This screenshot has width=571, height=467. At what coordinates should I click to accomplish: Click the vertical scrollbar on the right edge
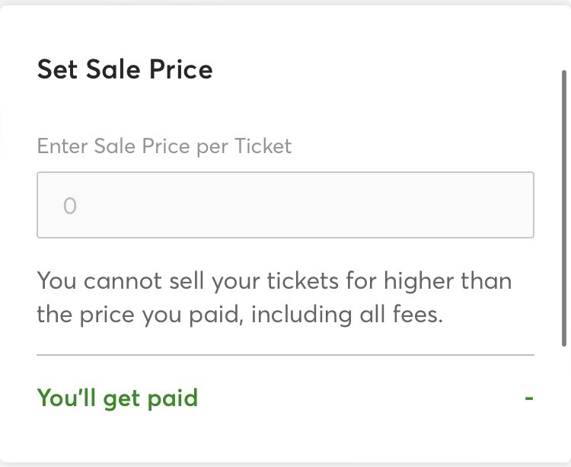point(563,206)
